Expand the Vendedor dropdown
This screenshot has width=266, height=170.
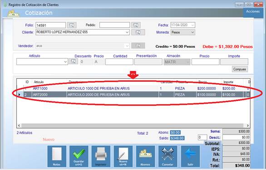(127, 46)
